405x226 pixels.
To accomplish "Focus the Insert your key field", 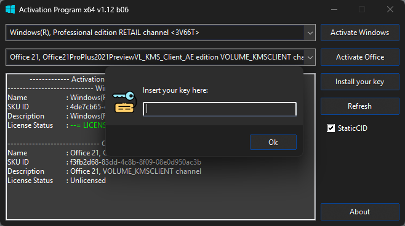I will pos(220,109).
